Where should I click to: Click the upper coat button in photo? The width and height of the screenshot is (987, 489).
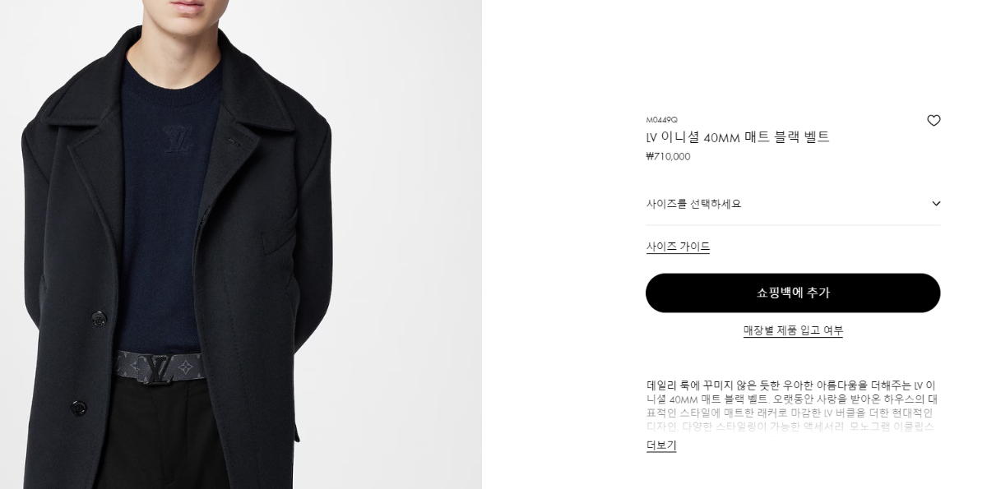click(99, 318)
